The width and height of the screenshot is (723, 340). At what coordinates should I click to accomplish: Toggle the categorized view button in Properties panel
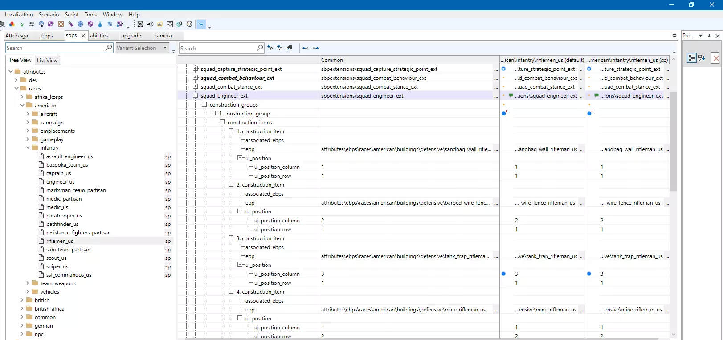[x=691, y=58]
